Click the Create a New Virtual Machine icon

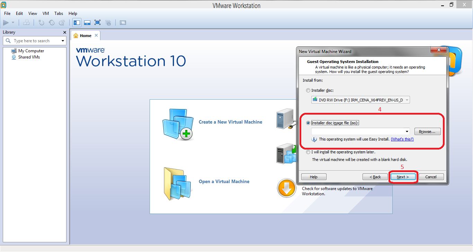coord(177,124)
